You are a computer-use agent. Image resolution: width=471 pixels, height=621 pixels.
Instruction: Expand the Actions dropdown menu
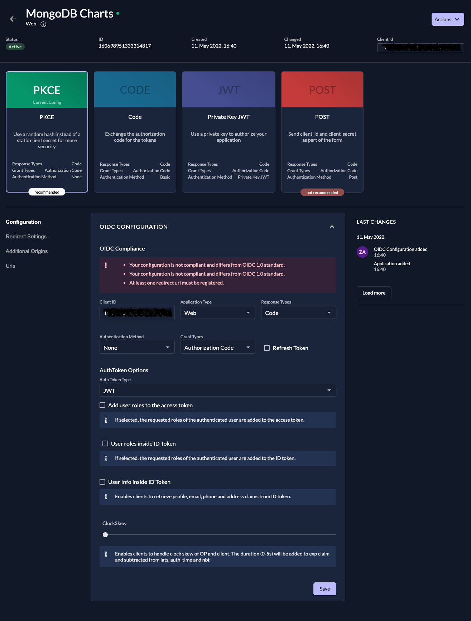(x=447, y=19)
